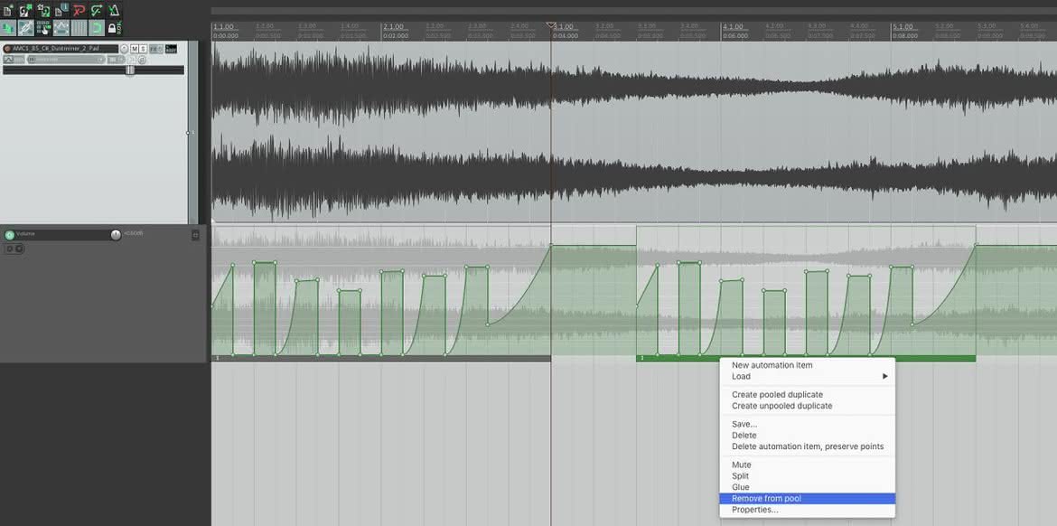The image size is (1057, 526).
Task: Open the track input dropdown
Action: click(67, 60)
